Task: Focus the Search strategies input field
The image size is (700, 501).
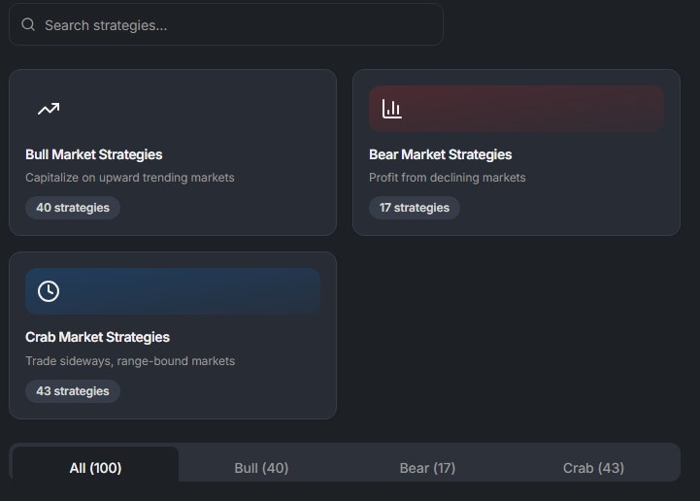Action: (x=226, y=24)
